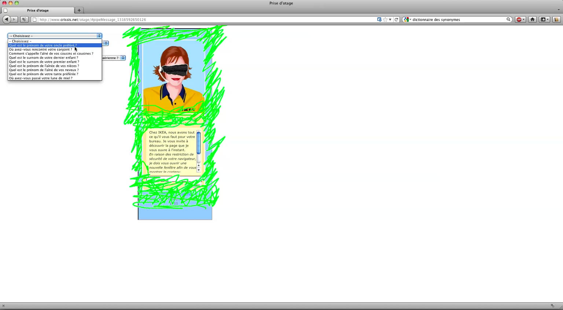The height and width of the screenshot is (310, 563).
Task: Pick 'Où avez-vous passé votre lune de miel ?'
Action: [x=40, y=78]
